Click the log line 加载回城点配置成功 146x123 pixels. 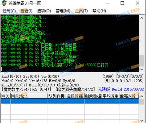click(22, 29)
